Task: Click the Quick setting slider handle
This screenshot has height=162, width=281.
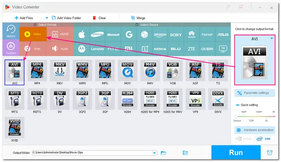Action: tap(236, 117)
